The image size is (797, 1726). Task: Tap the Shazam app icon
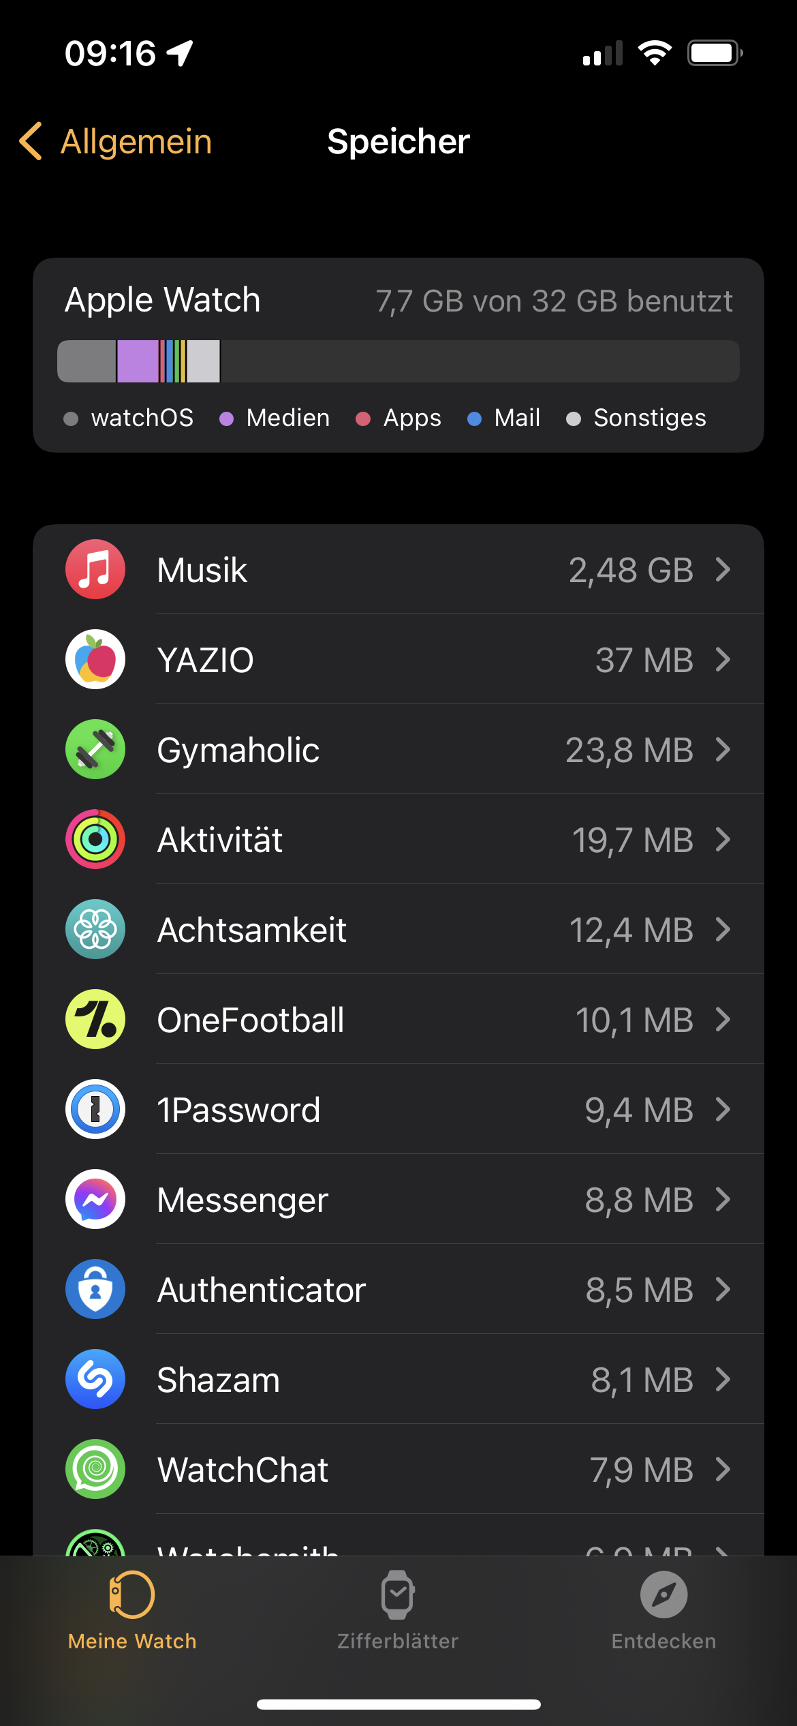[95, 1379]
